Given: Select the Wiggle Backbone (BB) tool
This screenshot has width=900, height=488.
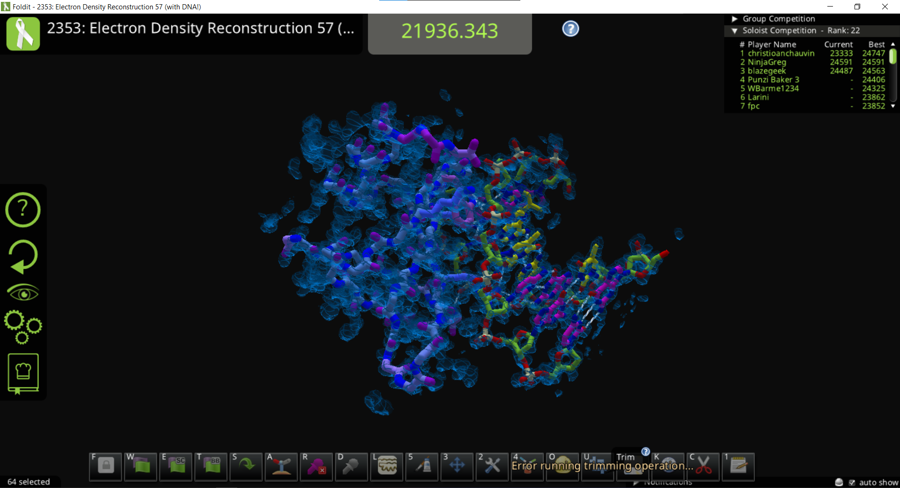Looking at the screenshot, I should (x=211, y=466).
